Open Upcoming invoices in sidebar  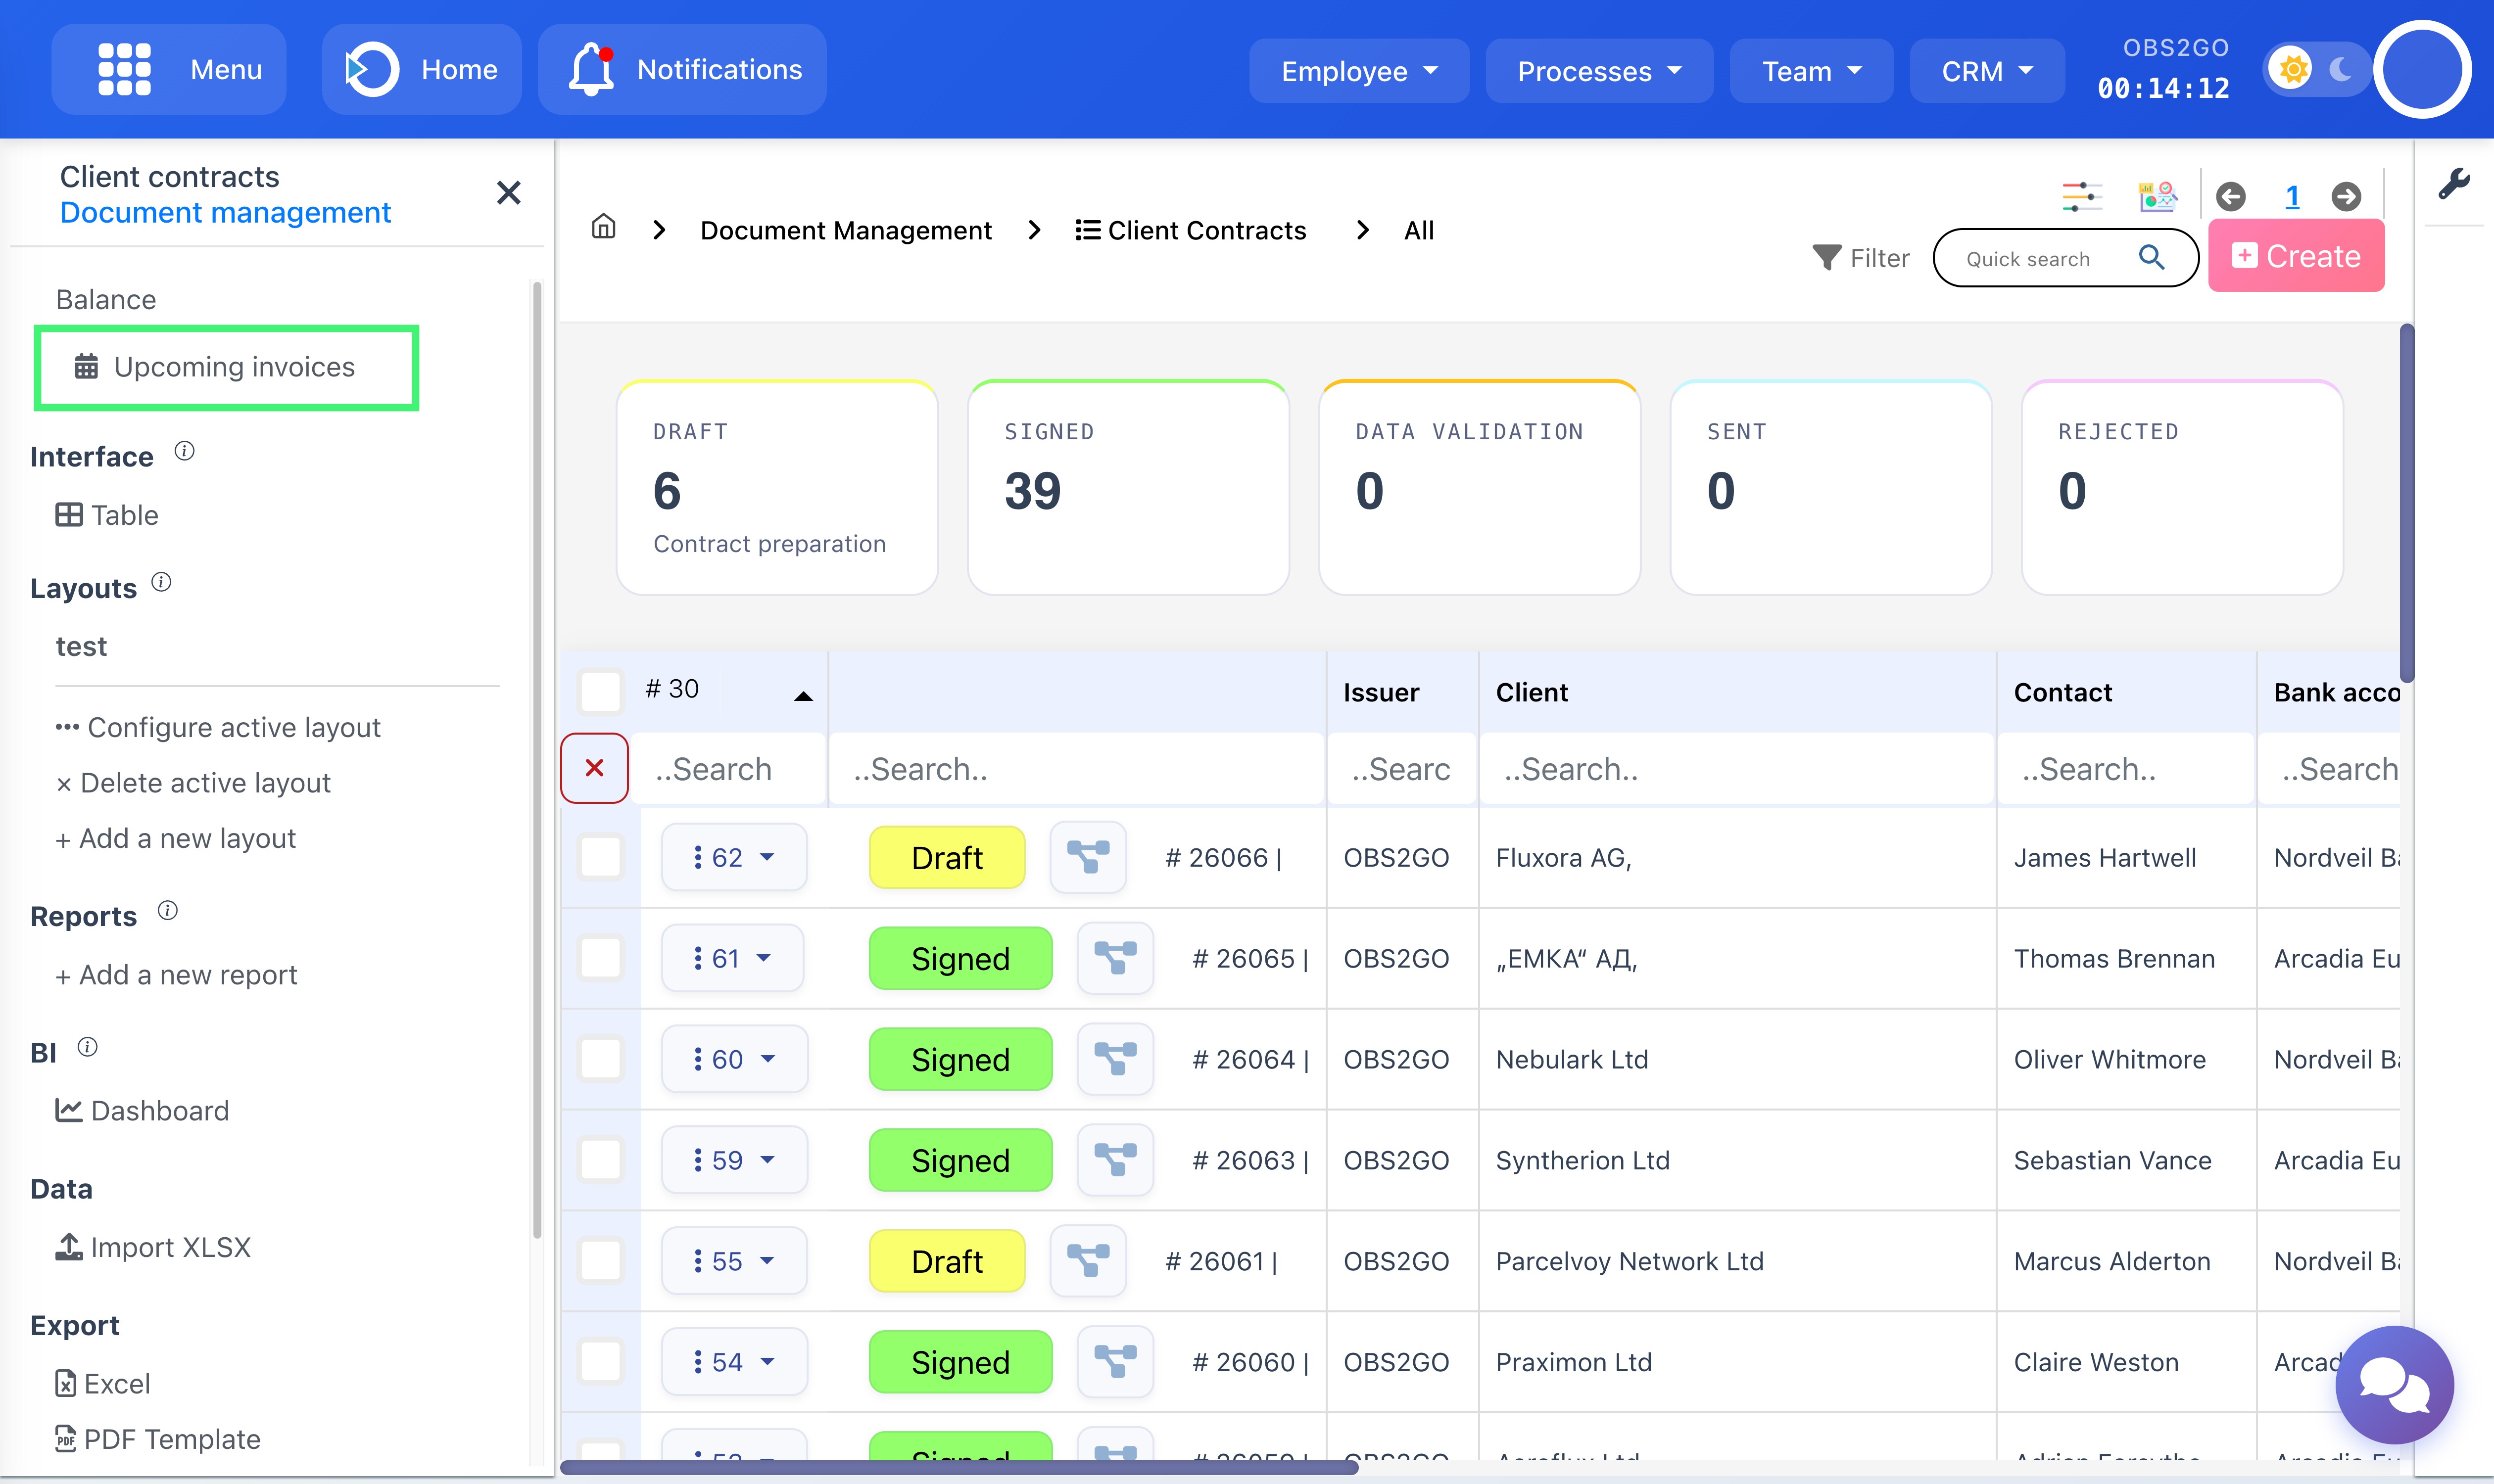[226, 367]
